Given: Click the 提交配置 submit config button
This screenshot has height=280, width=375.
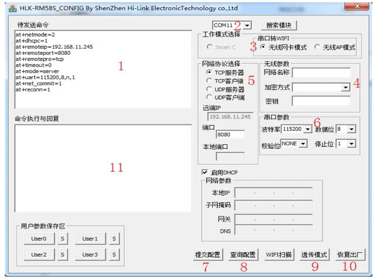Looking at the screenshot, I should (x=208, y=255).
